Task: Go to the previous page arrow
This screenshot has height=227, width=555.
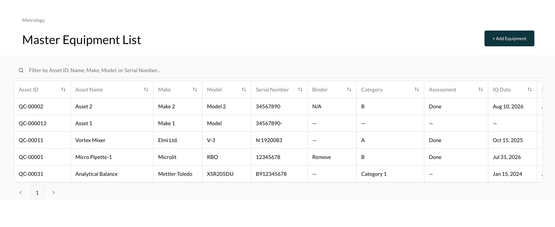Action: coord(21,193)
